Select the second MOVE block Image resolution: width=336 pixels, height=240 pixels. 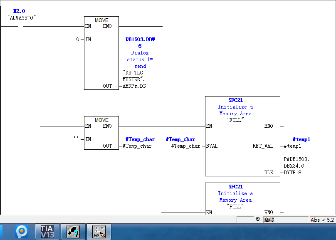[101, 133]
